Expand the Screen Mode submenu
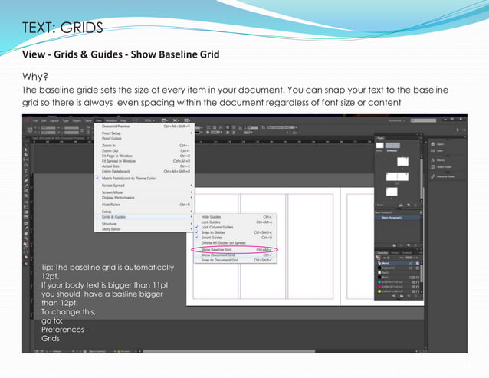 click(x=144, y=192)
